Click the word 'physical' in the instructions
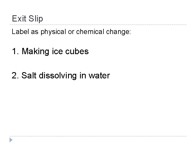 click(53, 32)
